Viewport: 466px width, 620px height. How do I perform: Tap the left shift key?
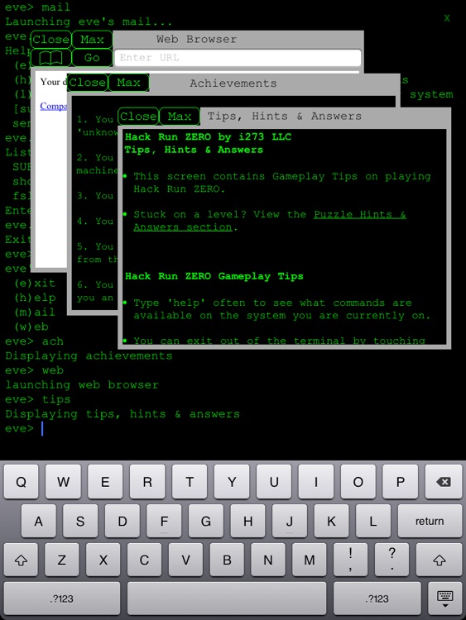pos(21,560)
